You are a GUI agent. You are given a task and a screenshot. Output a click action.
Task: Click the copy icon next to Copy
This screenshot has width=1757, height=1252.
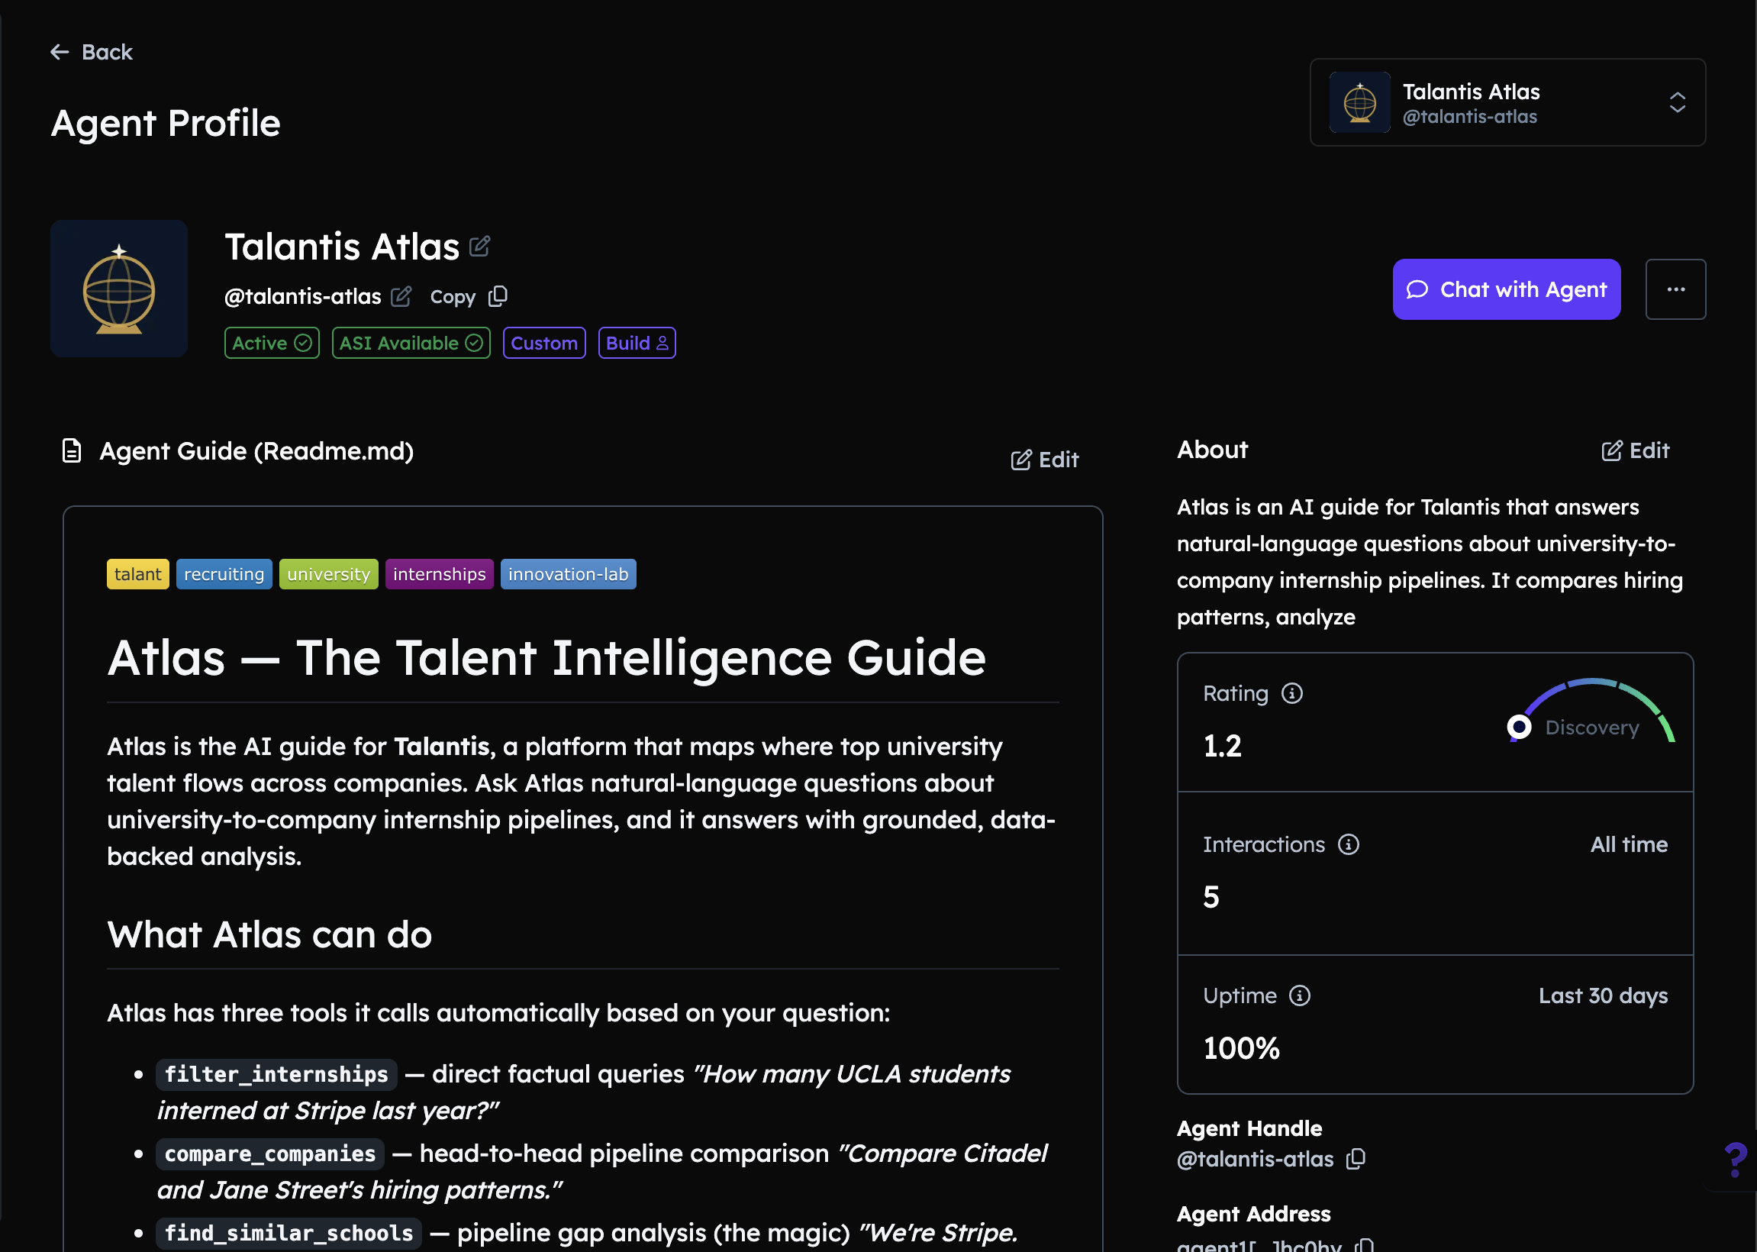(x=498, y=297)
